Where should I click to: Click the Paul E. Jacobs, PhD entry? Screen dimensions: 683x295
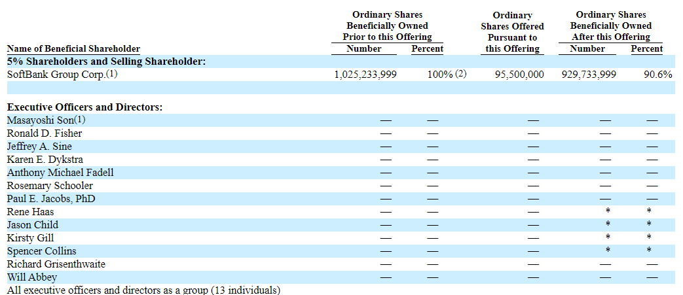coord(51,199)
